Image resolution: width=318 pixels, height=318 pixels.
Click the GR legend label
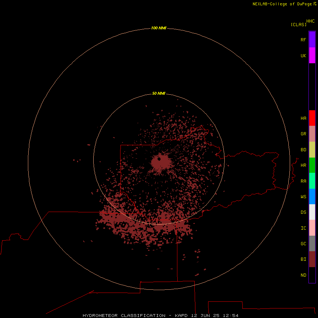pyautogui.click(x=303, y=134)
